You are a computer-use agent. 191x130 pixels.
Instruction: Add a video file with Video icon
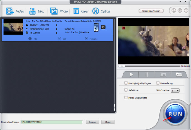coord(10,11)
